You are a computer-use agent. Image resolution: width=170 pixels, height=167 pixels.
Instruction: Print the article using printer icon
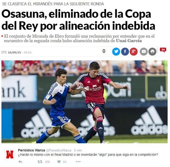[152, 52]
